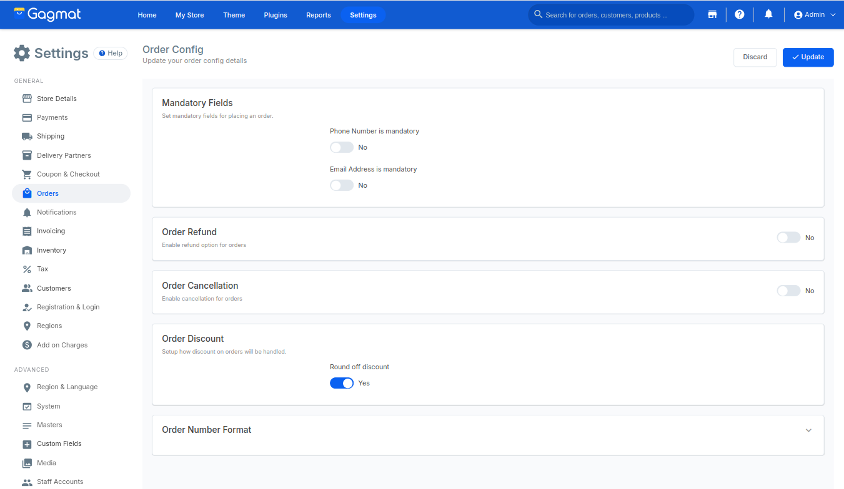Image resolution: width=844 pixels, height=489 pixels.
Task: Click the Regions pin icon
Action: (x=27, y=326)
